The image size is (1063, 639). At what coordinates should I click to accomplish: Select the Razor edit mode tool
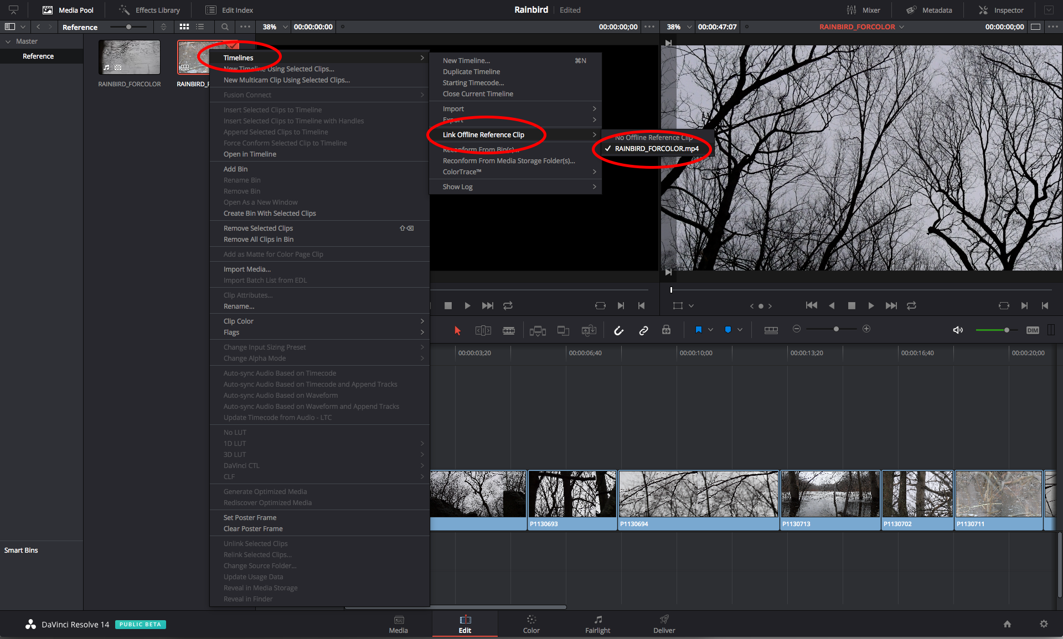tap(509, 330)
